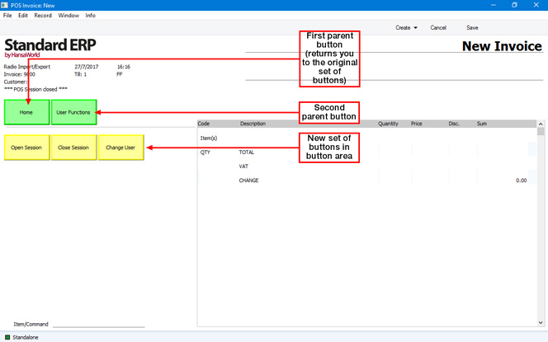Click the Cancel button
The width and height of the screenshot is (548, 342).
pos(438,27)
